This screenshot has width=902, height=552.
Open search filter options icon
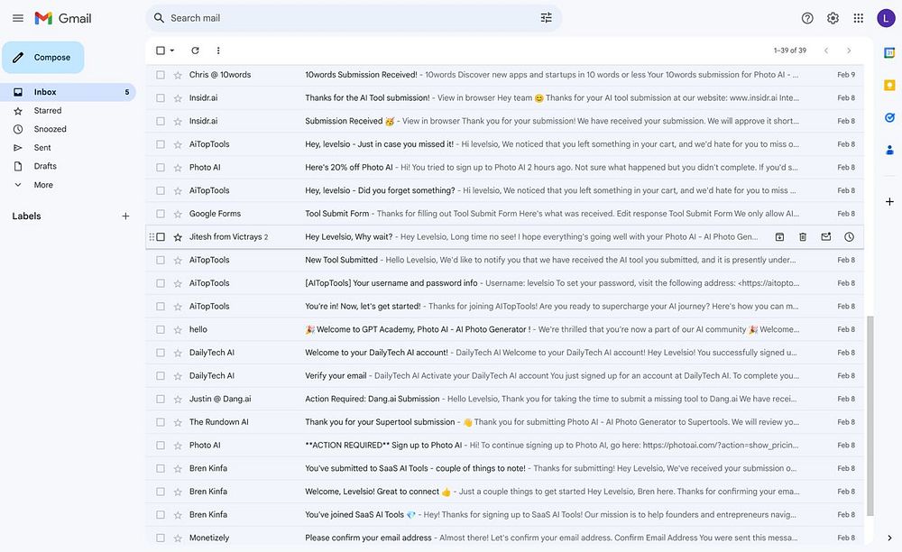(x=546, y=18)
